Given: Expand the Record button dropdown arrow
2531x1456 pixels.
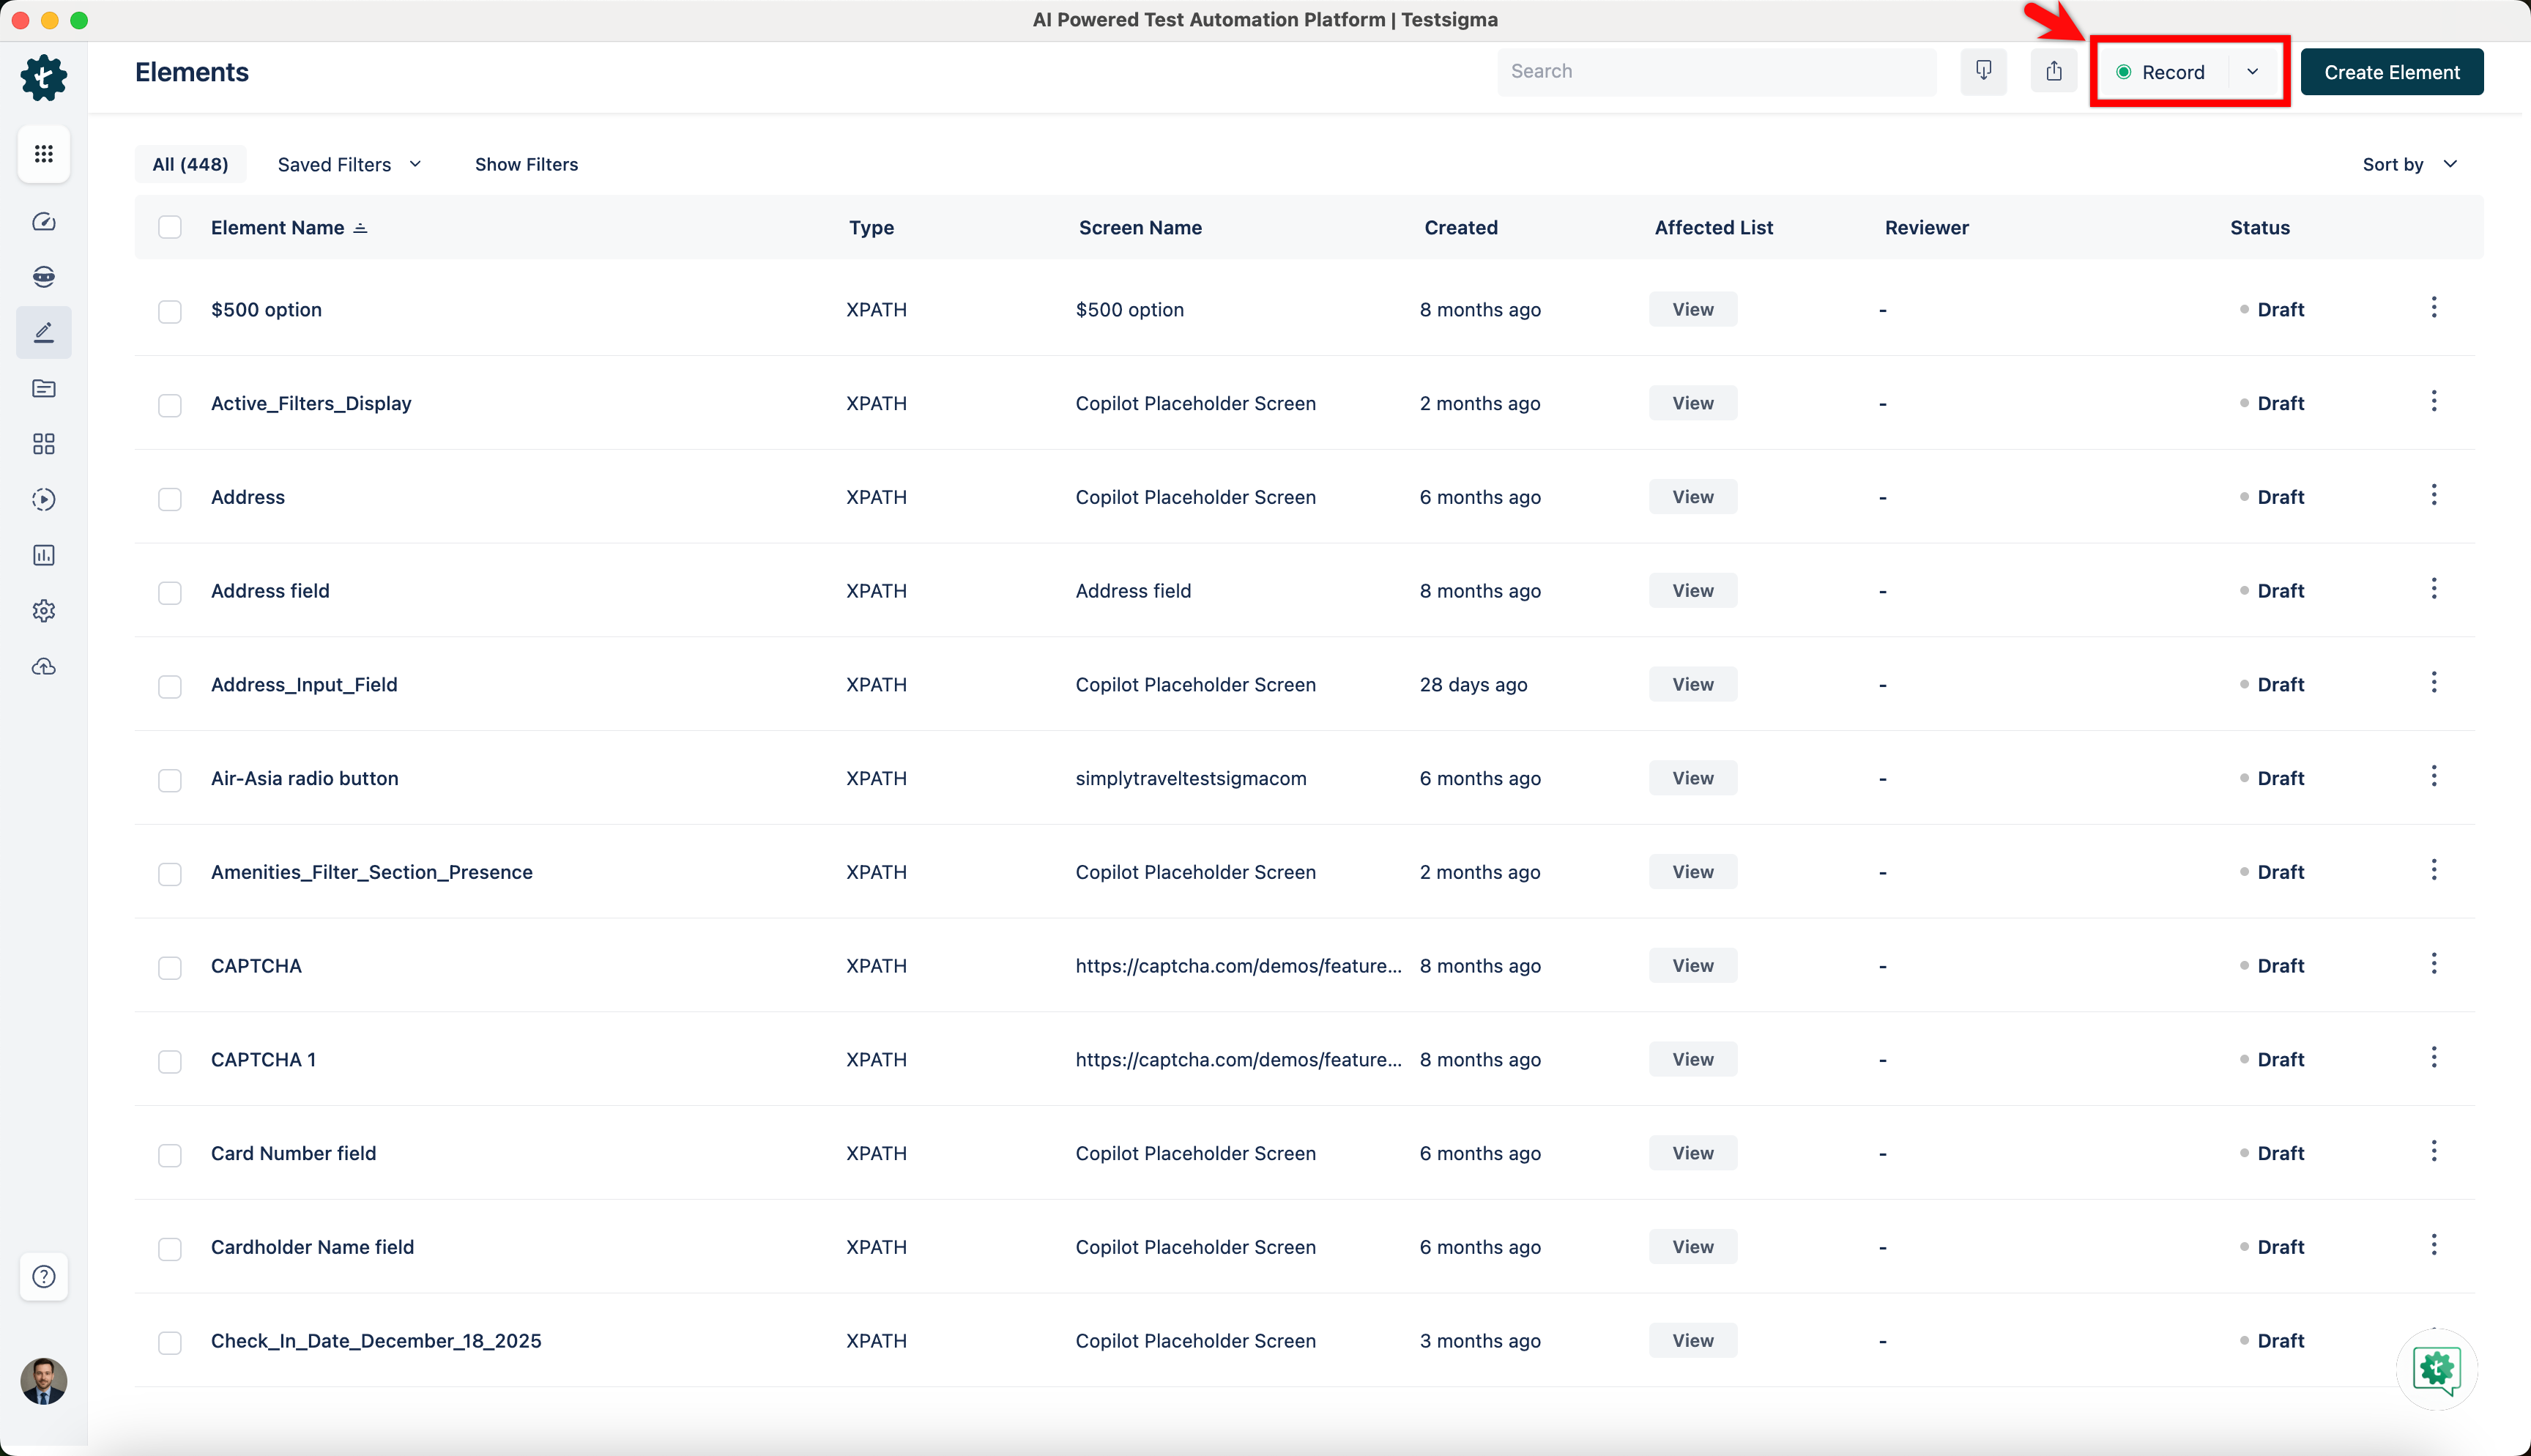Looking at the screenshot, I should 2252,72.
